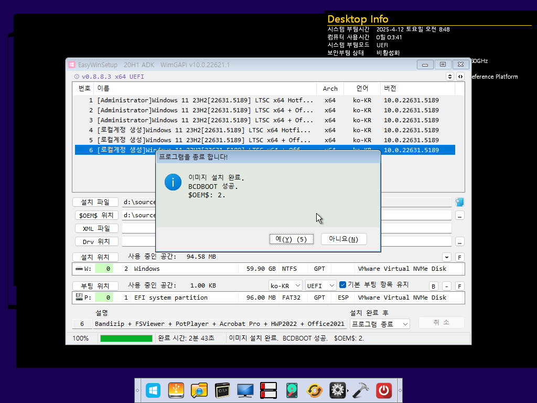Click the F button on boot location row

459,286
